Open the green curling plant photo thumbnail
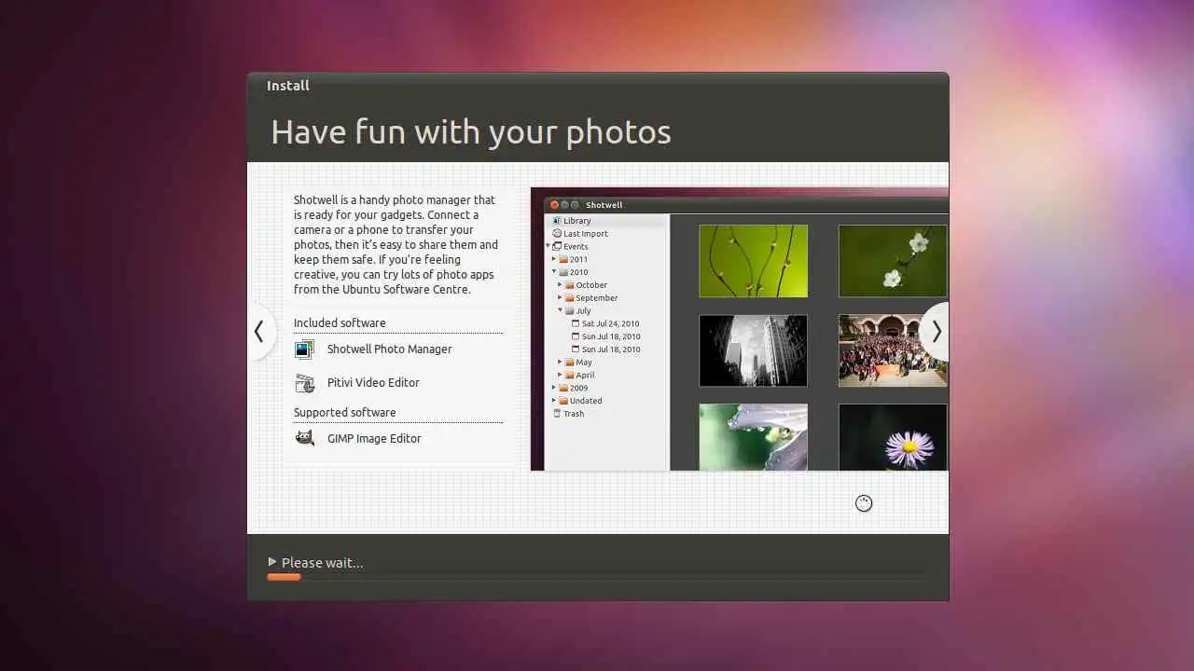 [x=753, y=261]
